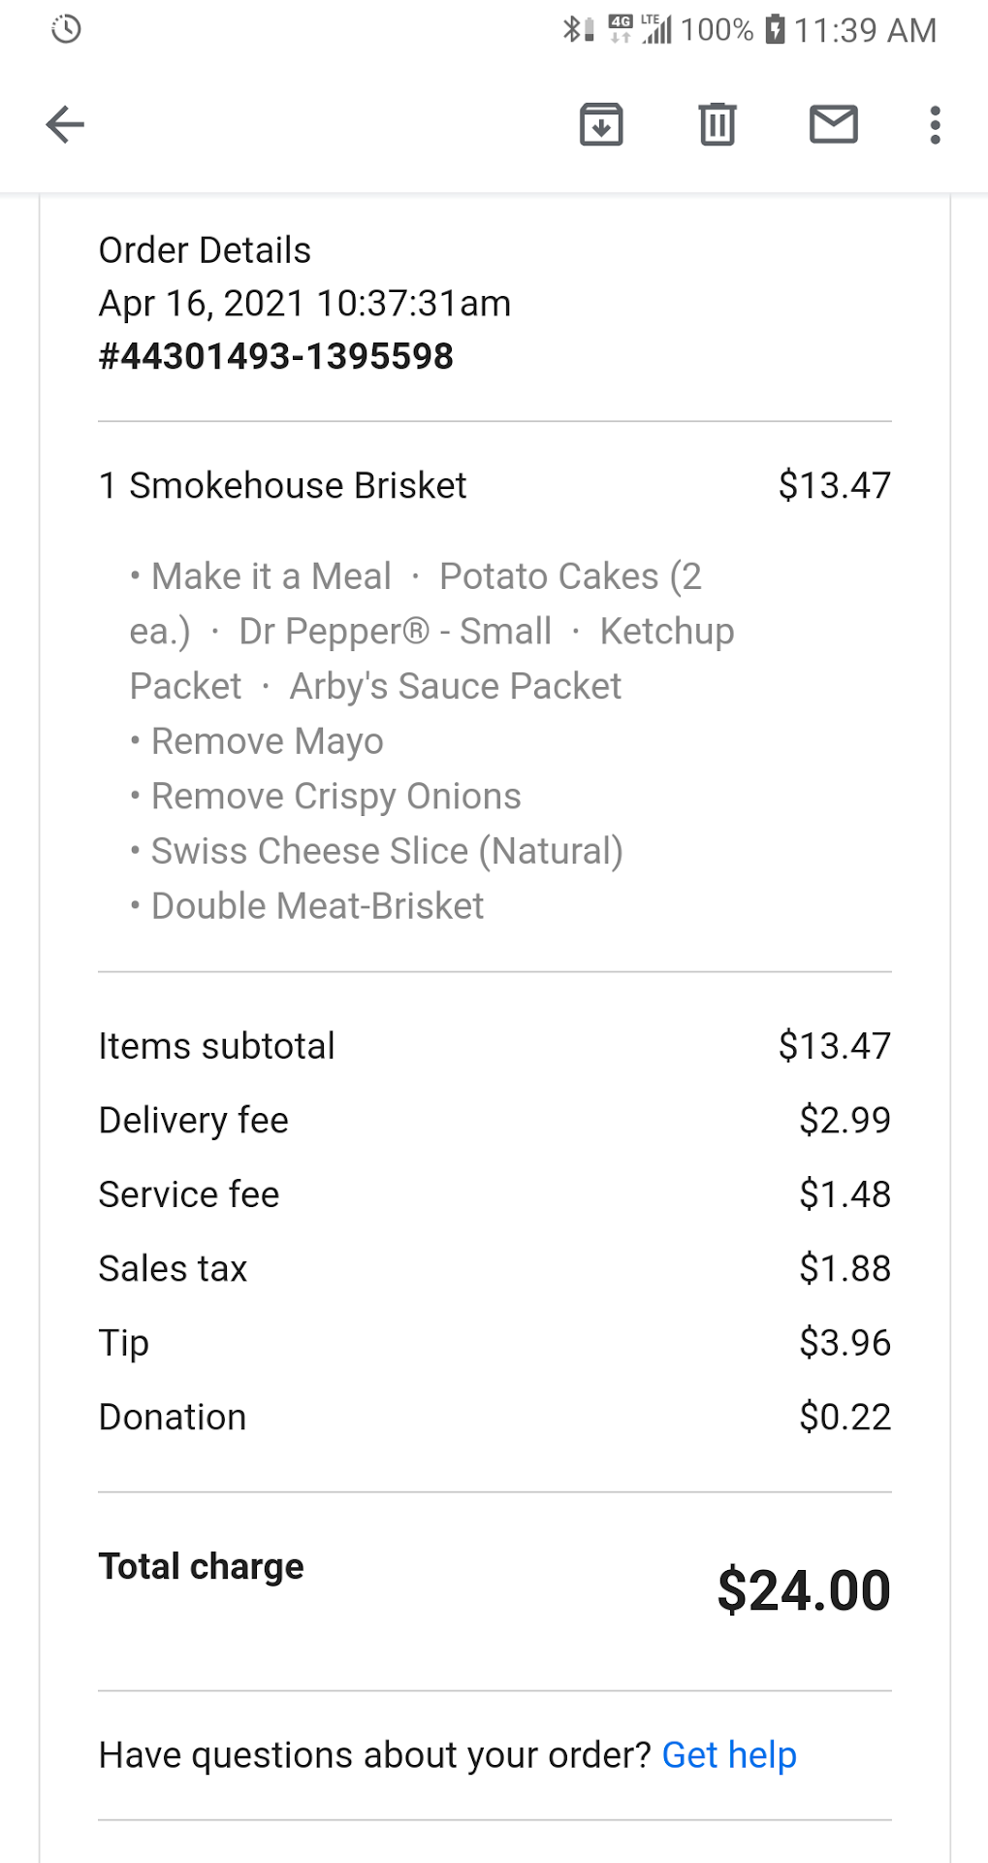
Task: Tap the 11:39 AM status bar clock
Action: point(865,30)
